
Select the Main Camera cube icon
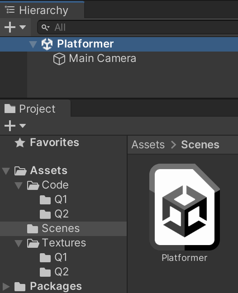[x=59, y=59]
